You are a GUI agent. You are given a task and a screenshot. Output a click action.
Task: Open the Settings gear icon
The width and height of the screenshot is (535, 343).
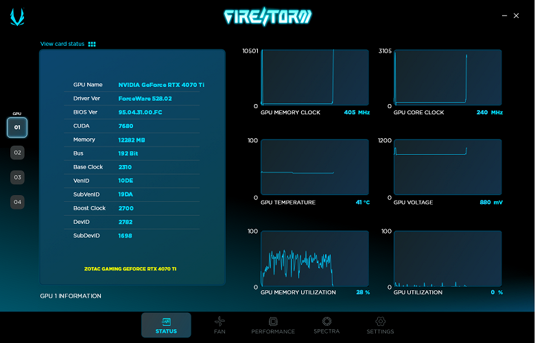[x=380, y=321]
